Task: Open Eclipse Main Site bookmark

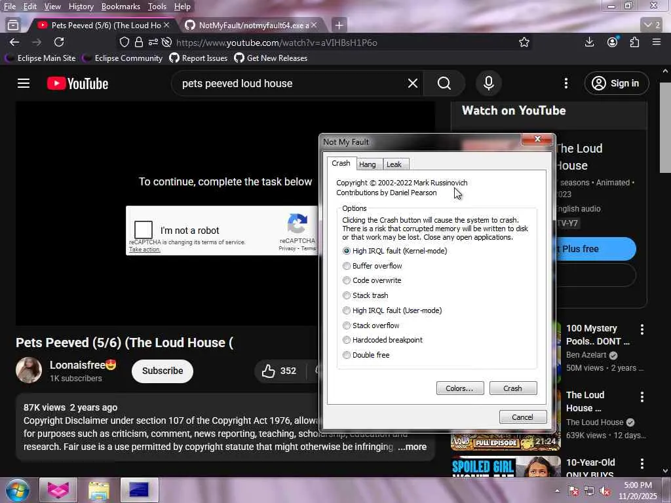Action: [41, 58]
